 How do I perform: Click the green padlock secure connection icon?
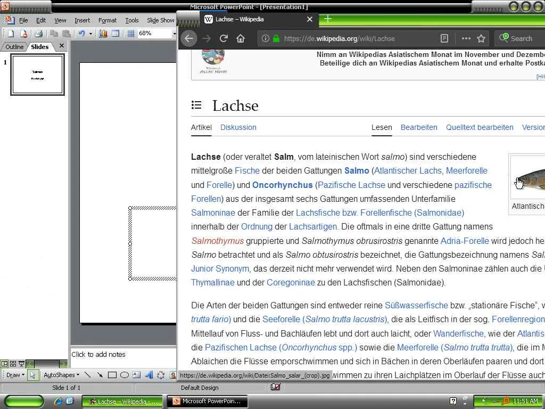point(276,38)
